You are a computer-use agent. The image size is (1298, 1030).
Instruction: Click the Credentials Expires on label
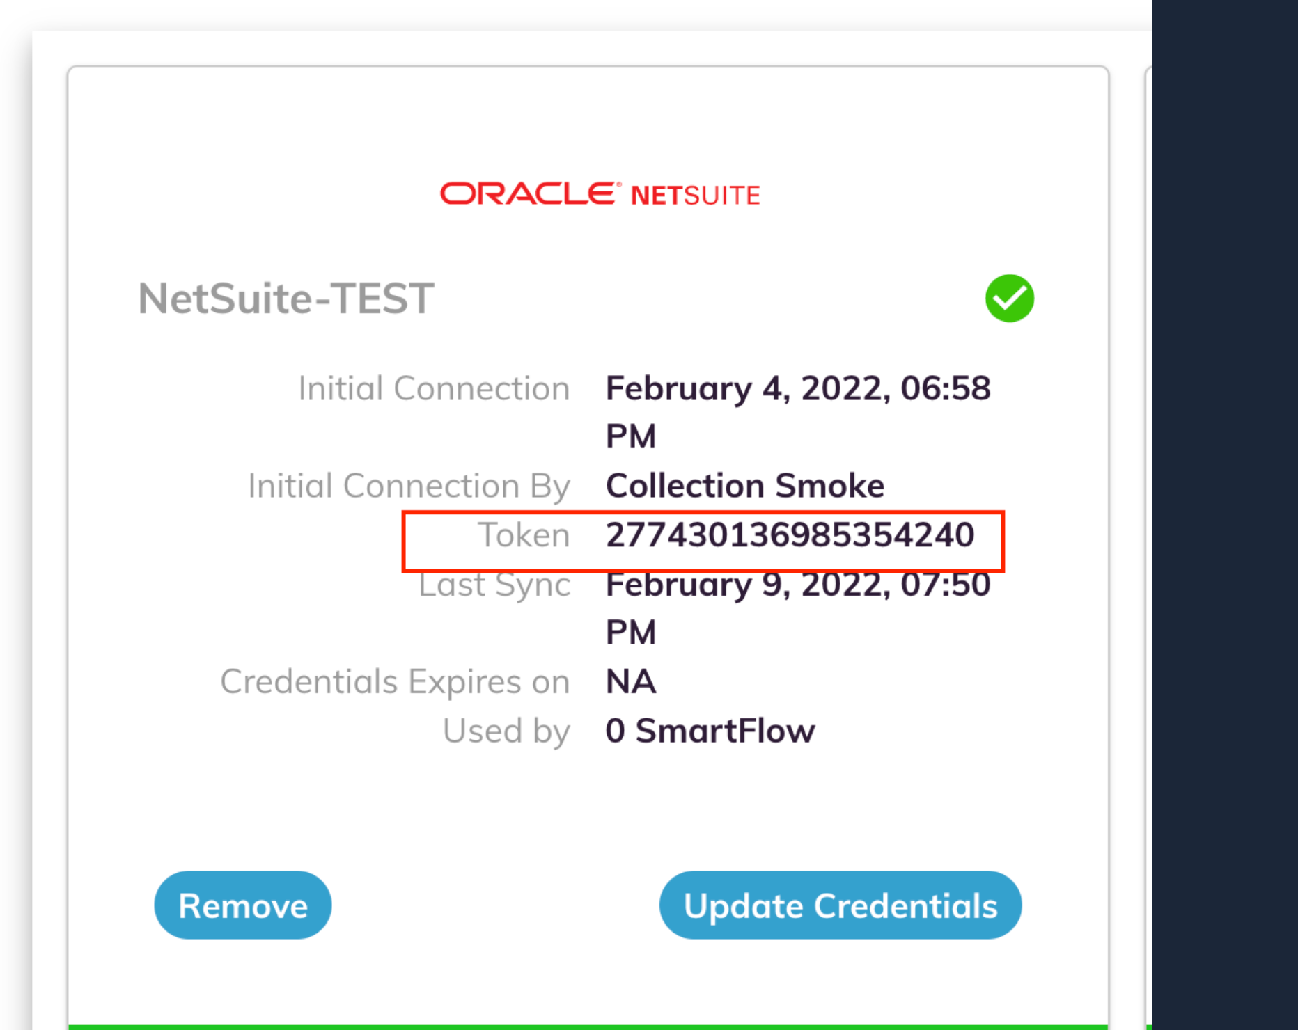click(x=395, y=681)
